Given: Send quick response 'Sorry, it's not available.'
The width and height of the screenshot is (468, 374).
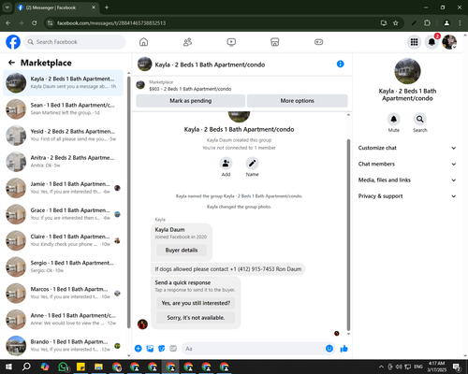Looking at the screenshot, I should click(196, 318).
